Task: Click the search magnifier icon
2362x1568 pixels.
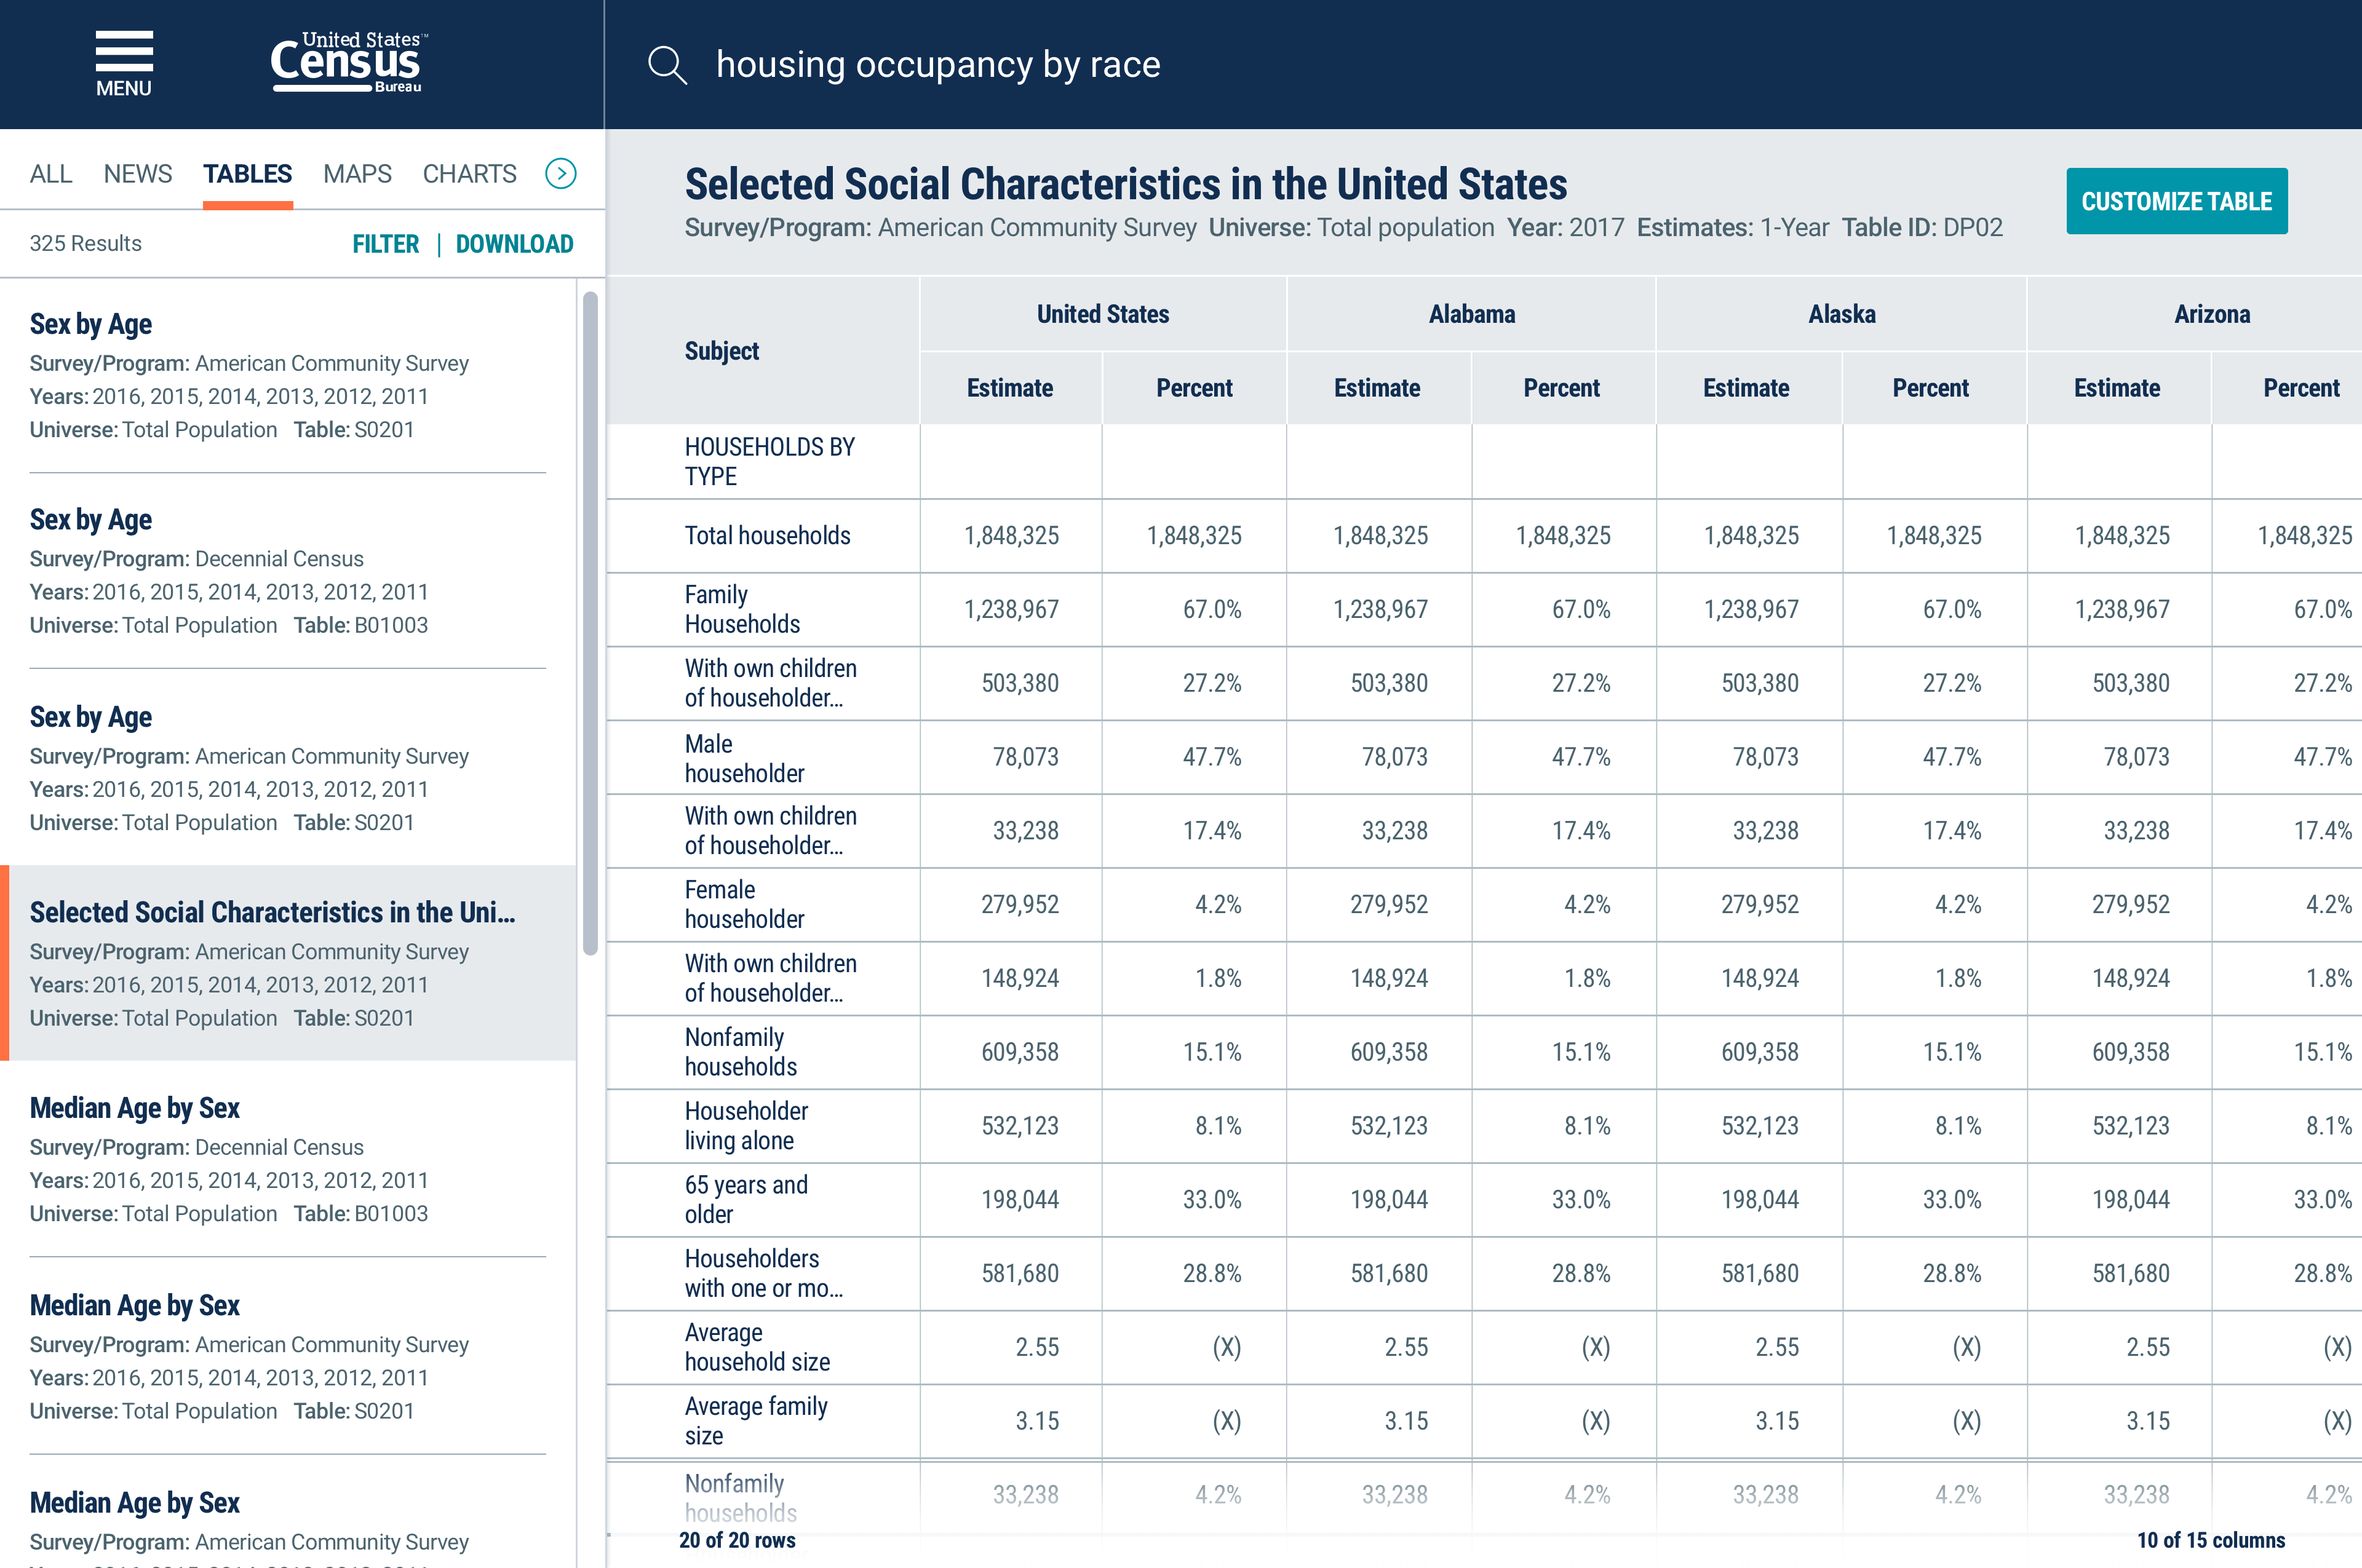Action: (x=667, y=65)
